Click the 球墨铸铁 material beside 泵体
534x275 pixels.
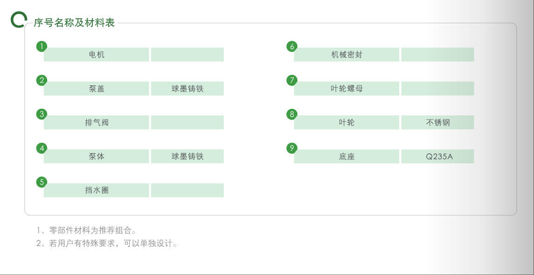point(187,156)
